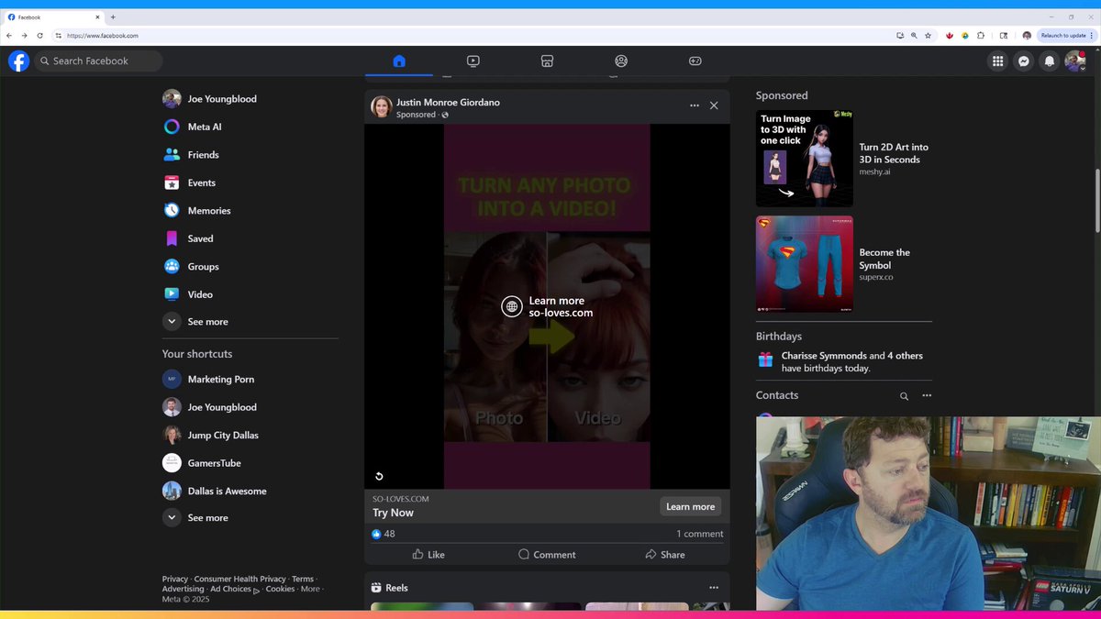Bookmark this page with star icon
1101x619 pixels.
point(928,35)
